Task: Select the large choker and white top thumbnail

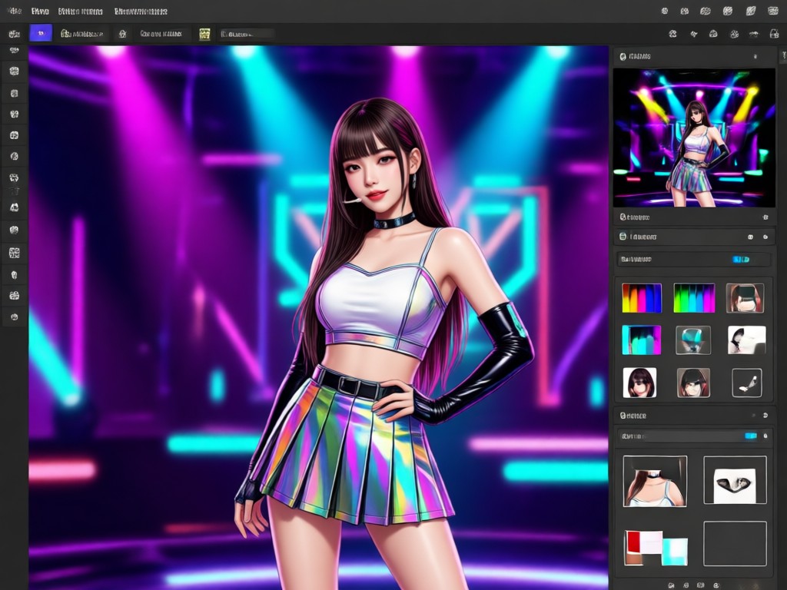Action: click(x=655, y=481)
